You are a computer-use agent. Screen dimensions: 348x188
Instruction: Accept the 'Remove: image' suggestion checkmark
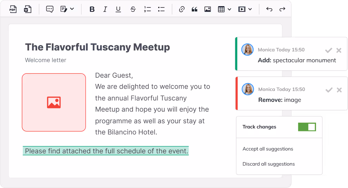329,90
